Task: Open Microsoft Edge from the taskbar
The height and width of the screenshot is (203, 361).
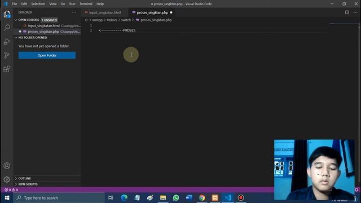Action: click(x=124, y=198)
